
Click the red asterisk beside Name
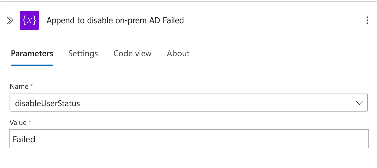pyautogui.click(x=32, y=86)
